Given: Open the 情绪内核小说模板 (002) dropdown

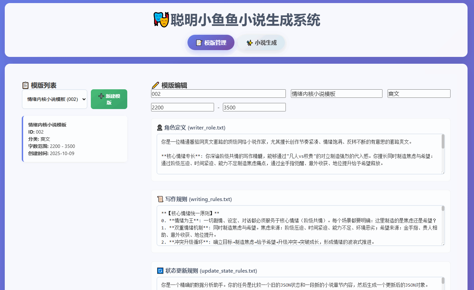Looking at the screenshot, I should tap(54, 99).
